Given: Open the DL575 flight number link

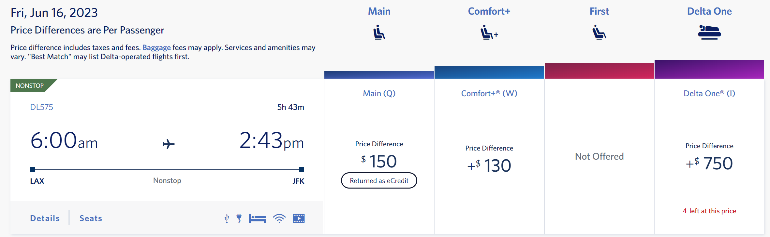Looking at the screenshot, I should (41, 107).
